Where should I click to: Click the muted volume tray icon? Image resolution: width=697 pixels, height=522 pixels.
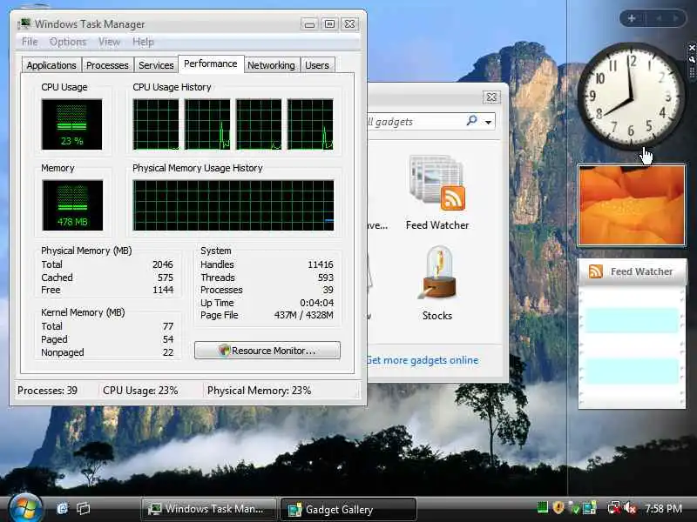(630, 507)
